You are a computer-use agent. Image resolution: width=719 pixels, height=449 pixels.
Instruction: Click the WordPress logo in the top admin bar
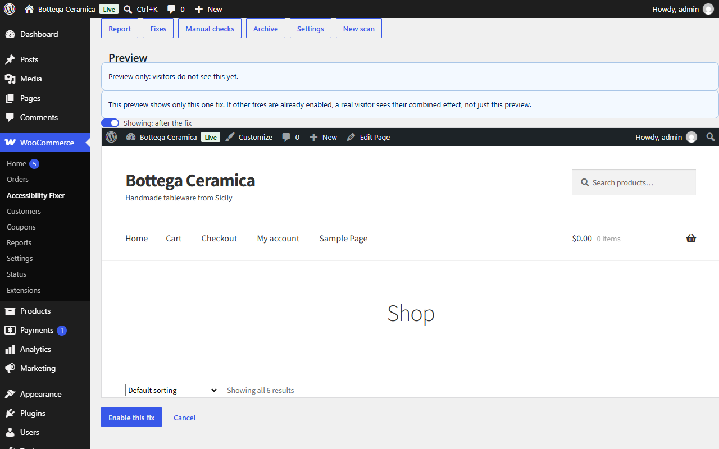pyautogui.click(x=9, y=9)
